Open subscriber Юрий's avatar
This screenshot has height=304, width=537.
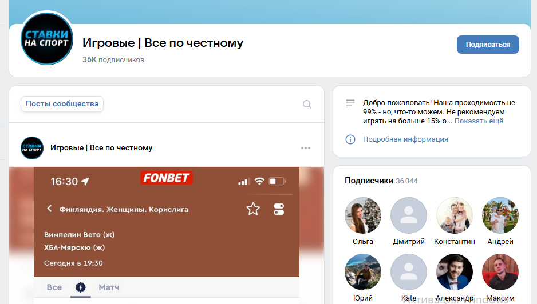click(363, 272)
